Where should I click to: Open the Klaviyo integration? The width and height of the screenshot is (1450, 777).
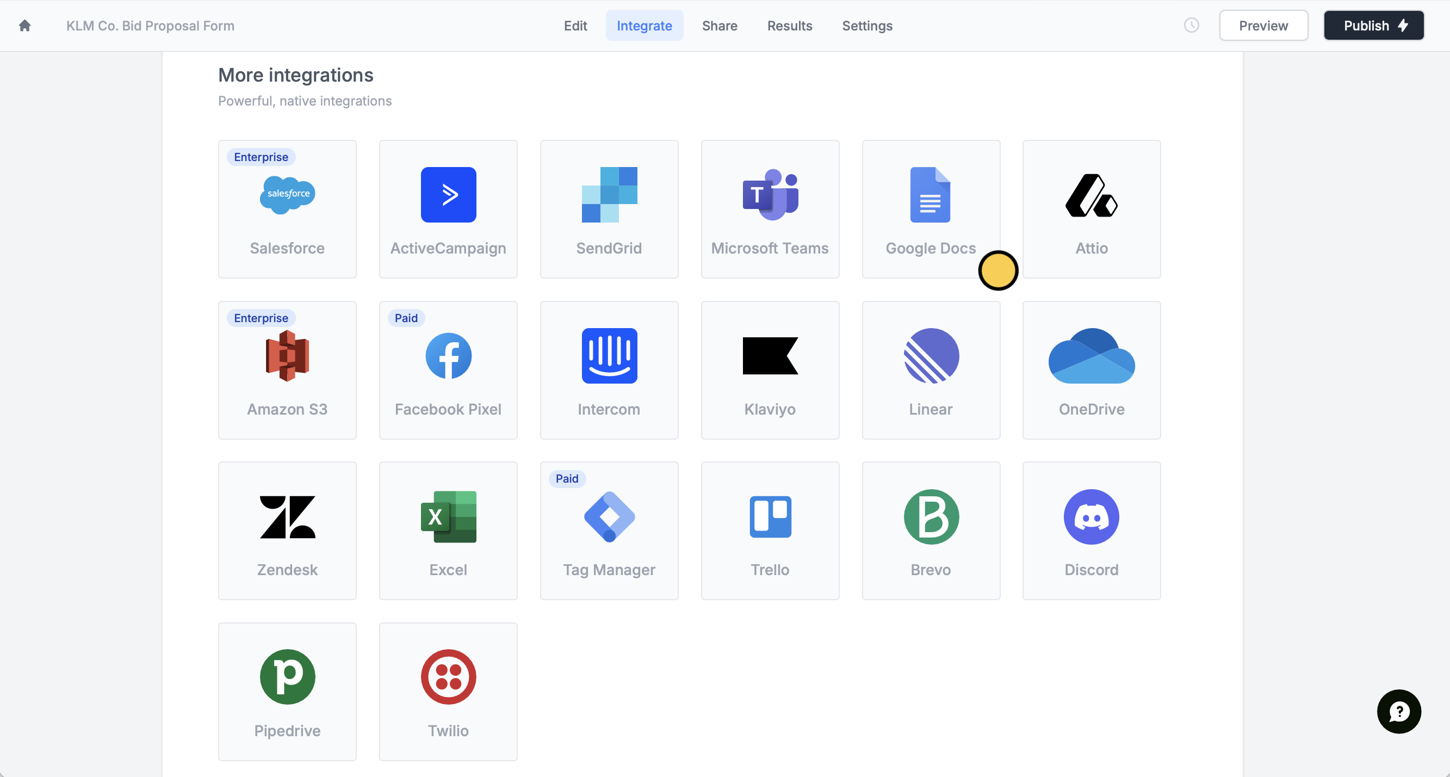[x=770, y=370]
